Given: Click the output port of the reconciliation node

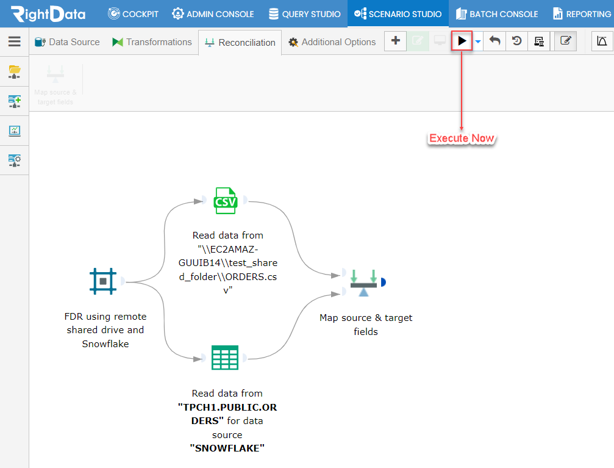Looking at the screenshot, I should [x=384, y=283].
